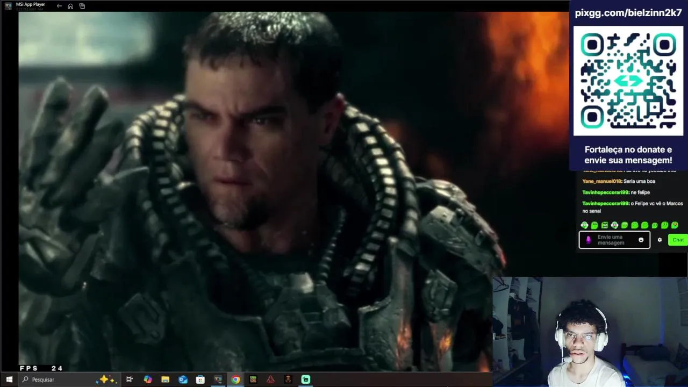688x387 pixels.
Task: Open Microsoft Store from the taskbar
Action: 200,379
